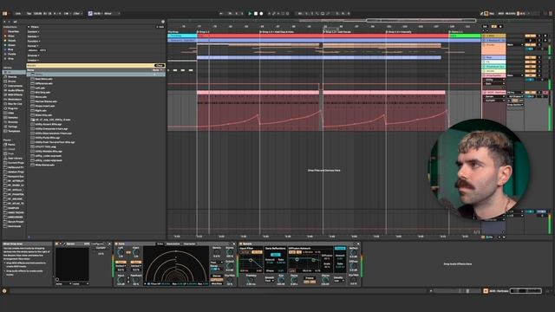Screen dimensions: 555x312
Task: Open the Instruments library category
Action: pos(15,86)
